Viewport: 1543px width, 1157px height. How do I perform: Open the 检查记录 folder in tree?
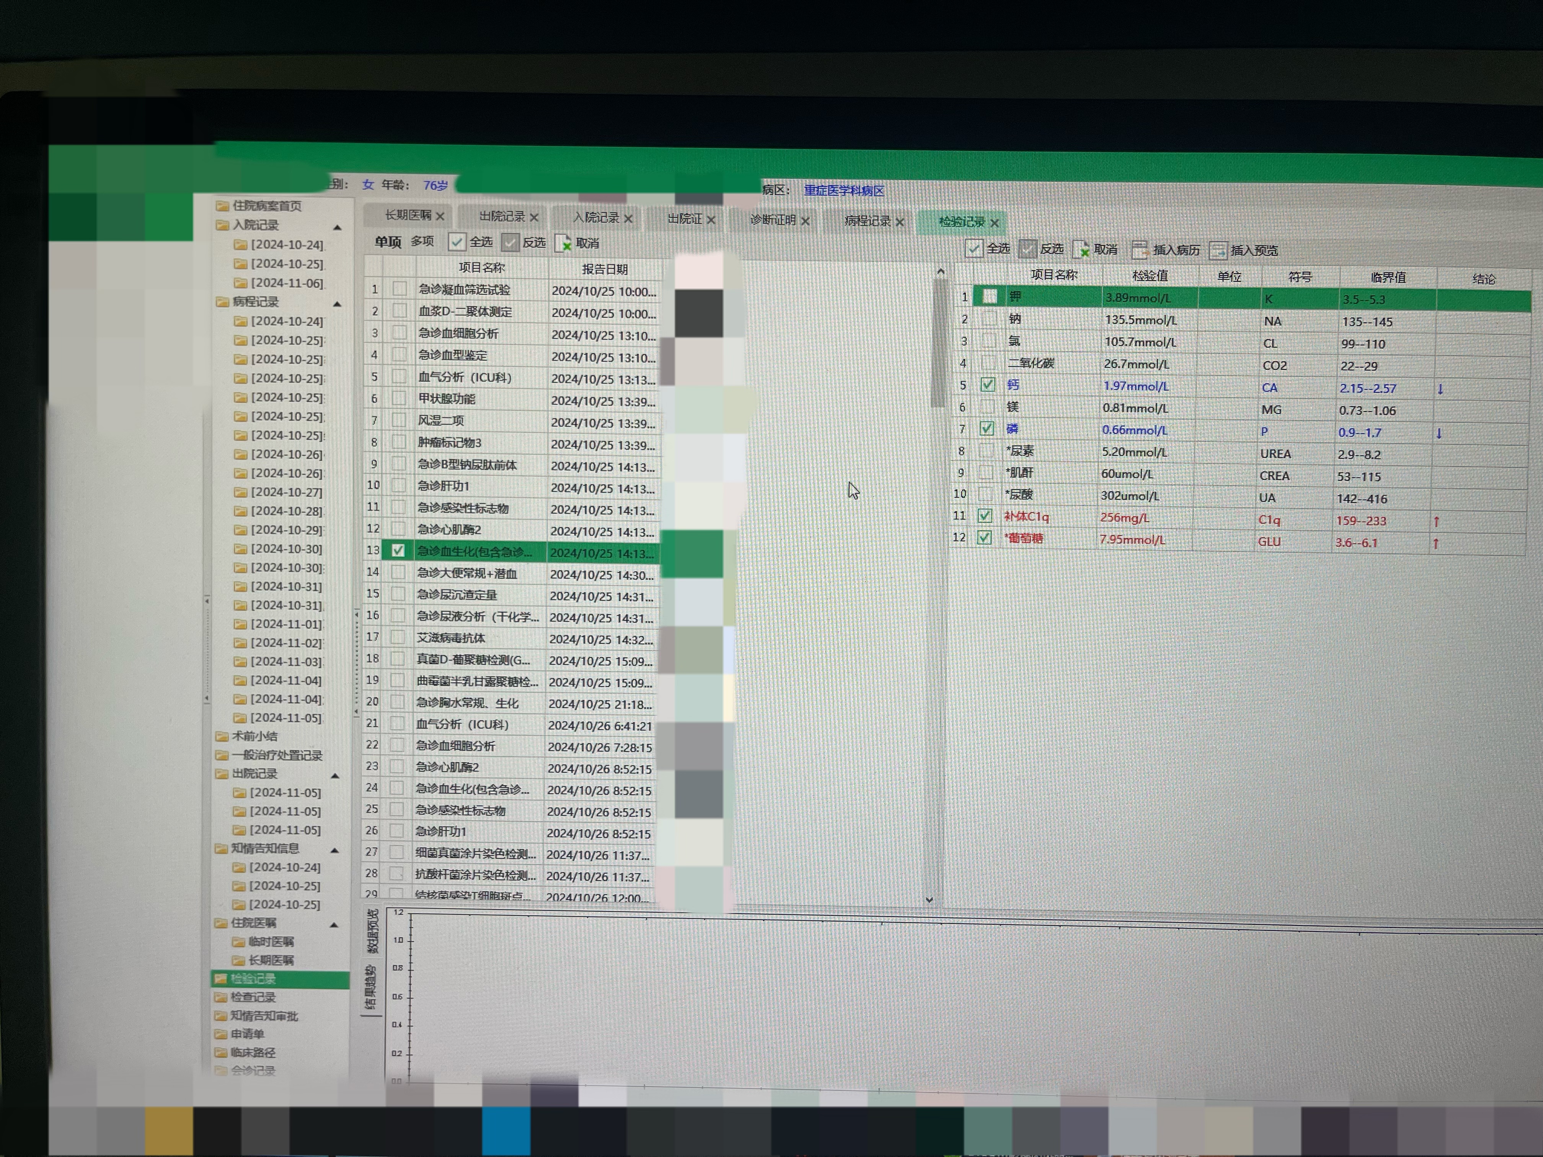(246, 998)
